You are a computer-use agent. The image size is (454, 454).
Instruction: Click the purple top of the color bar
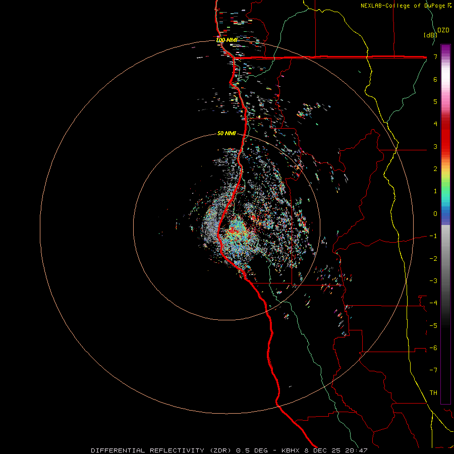point(445,49)
